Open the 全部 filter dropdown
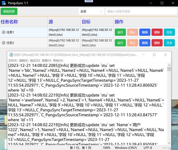Image resolution: width=178 pixels, height=150 pixels. pos(91,11)
